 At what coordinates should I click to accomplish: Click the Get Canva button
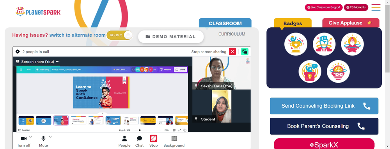point(121,70)
